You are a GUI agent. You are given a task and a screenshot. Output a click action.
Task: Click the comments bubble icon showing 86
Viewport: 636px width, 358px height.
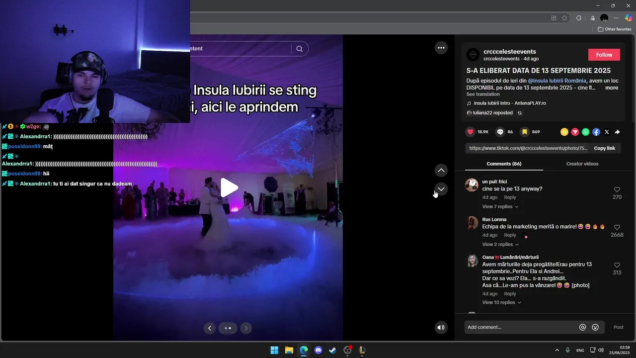(x=500, y=132)
